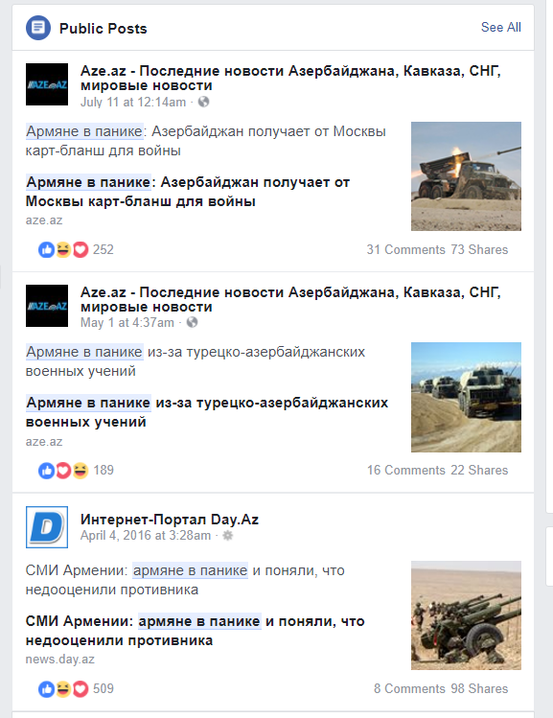Click the reaction icons next to 509
This screenshot has width=553, height=718.
coord(63,688)
